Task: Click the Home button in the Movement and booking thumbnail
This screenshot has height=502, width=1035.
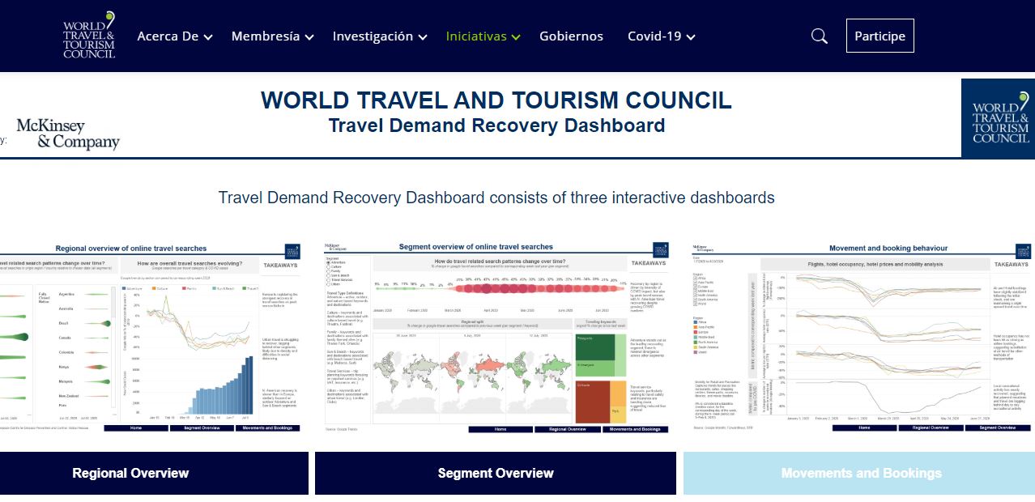Action: tap(864, 427)
